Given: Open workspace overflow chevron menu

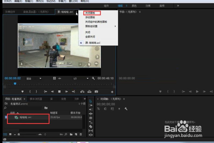Looking at the screenshot, I should point(178,6).
